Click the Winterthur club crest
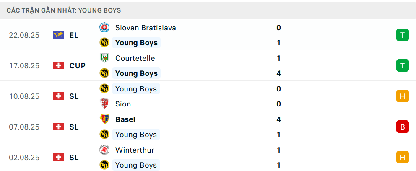This screenshot has width=416, height=171. pyautogui.click(x=104, y=150)
